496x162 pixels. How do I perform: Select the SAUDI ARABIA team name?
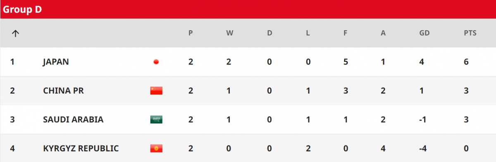[x=73, y=119]
